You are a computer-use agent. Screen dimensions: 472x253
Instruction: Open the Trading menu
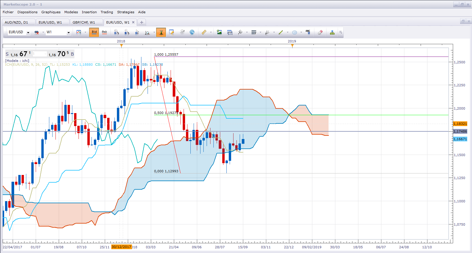pyautogui.click(x=107, y=12)
